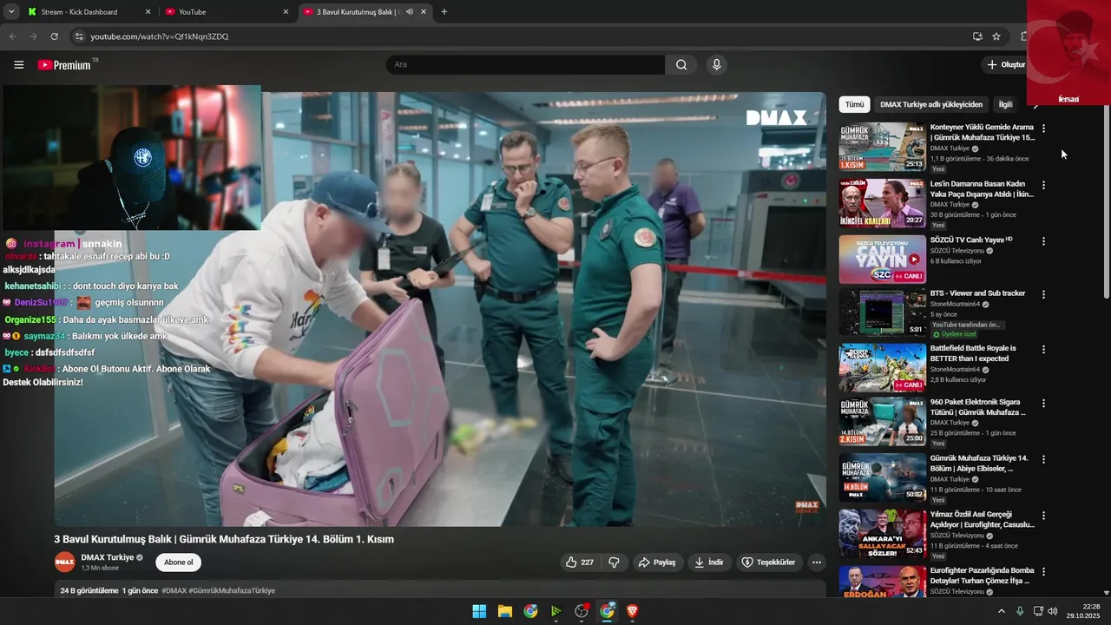Screen dimensions: 1111x625
Task: Like the video with thumbs up
Action: tap(580, 562)
